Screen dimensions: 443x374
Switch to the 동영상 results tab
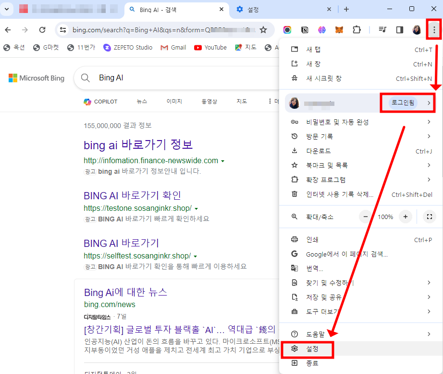tap(209, 102)
